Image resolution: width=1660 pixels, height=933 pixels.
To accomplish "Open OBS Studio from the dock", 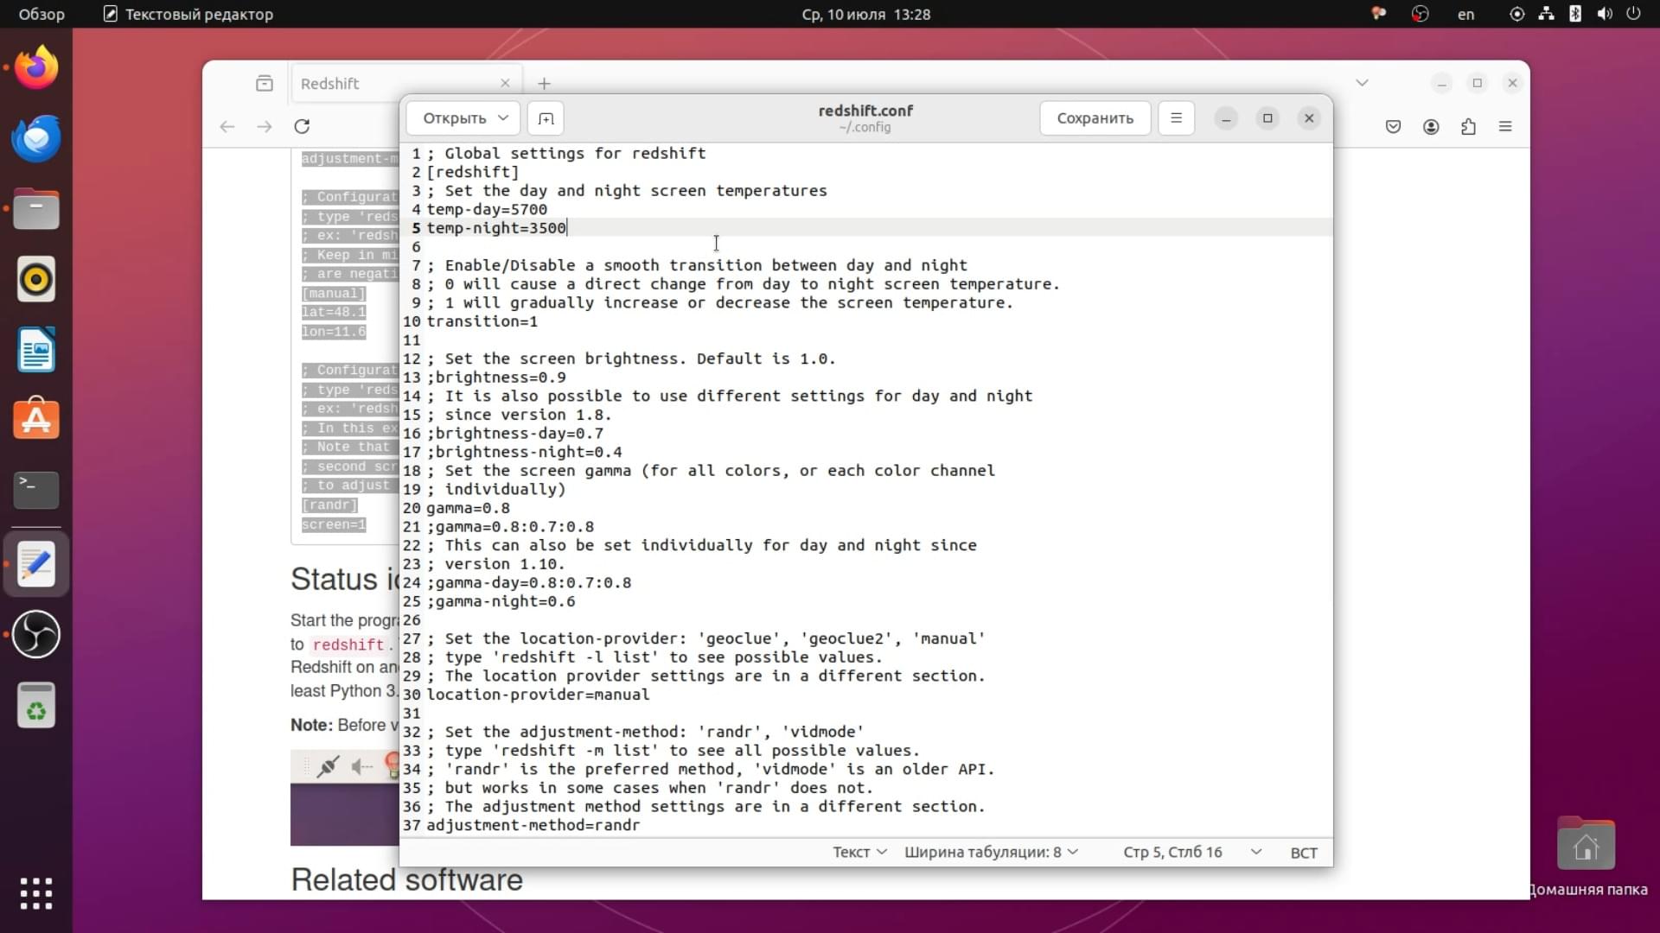I will click(x=36, y=635).
